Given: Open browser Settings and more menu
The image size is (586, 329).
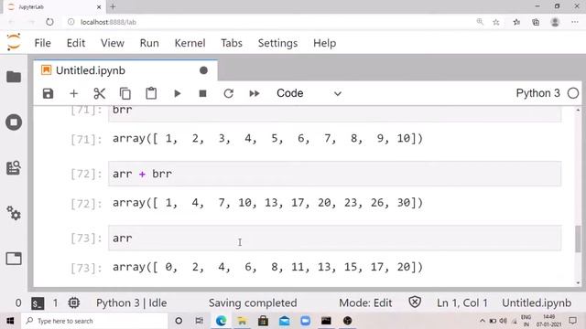Looking at the screenshot, I should click(x=575, y=22).
